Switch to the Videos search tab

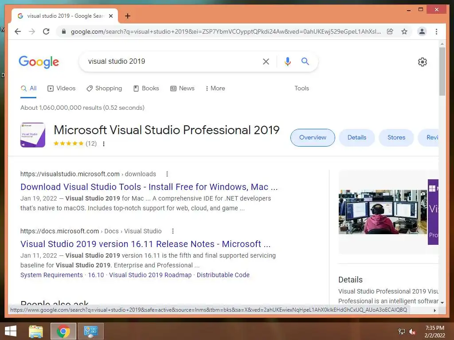pos(61,89)
